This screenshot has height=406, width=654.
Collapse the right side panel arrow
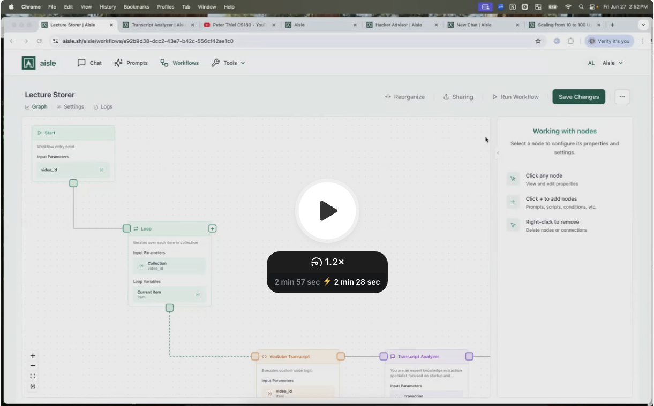click(x=498, y=153)
